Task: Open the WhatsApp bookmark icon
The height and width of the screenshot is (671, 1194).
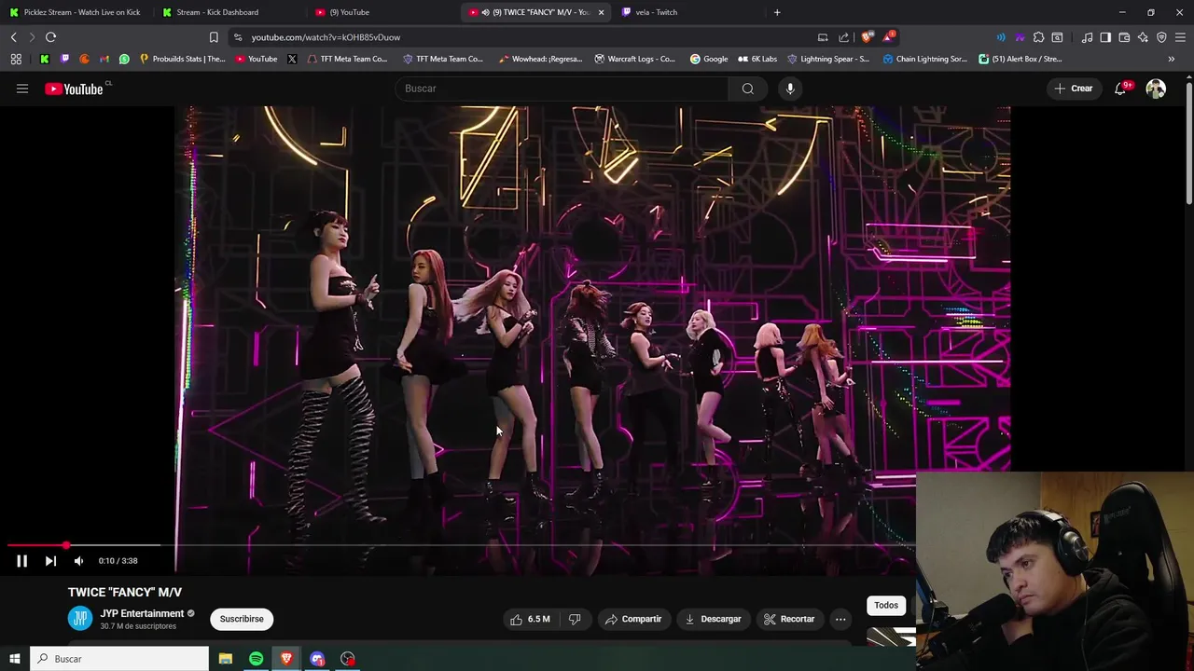Action: (x=124, y=59)
